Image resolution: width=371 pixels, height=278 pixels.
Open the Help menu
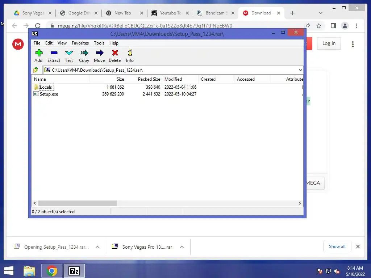click(x=114, y=43)
